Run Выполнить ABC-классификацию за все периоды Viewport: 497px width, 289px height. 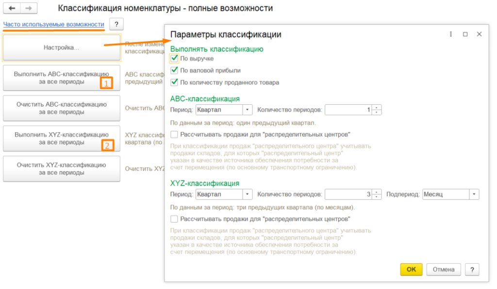[x=62, y=78]
